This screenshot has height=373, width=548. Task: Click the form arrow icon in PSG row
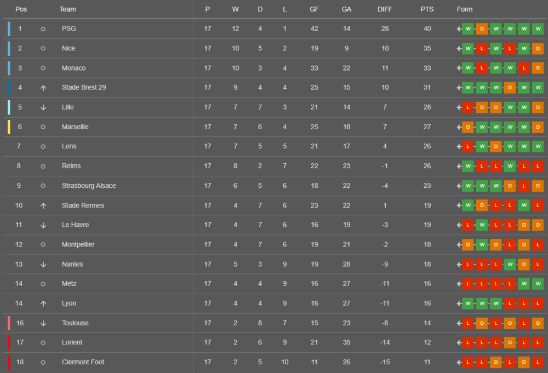point(459,29)
